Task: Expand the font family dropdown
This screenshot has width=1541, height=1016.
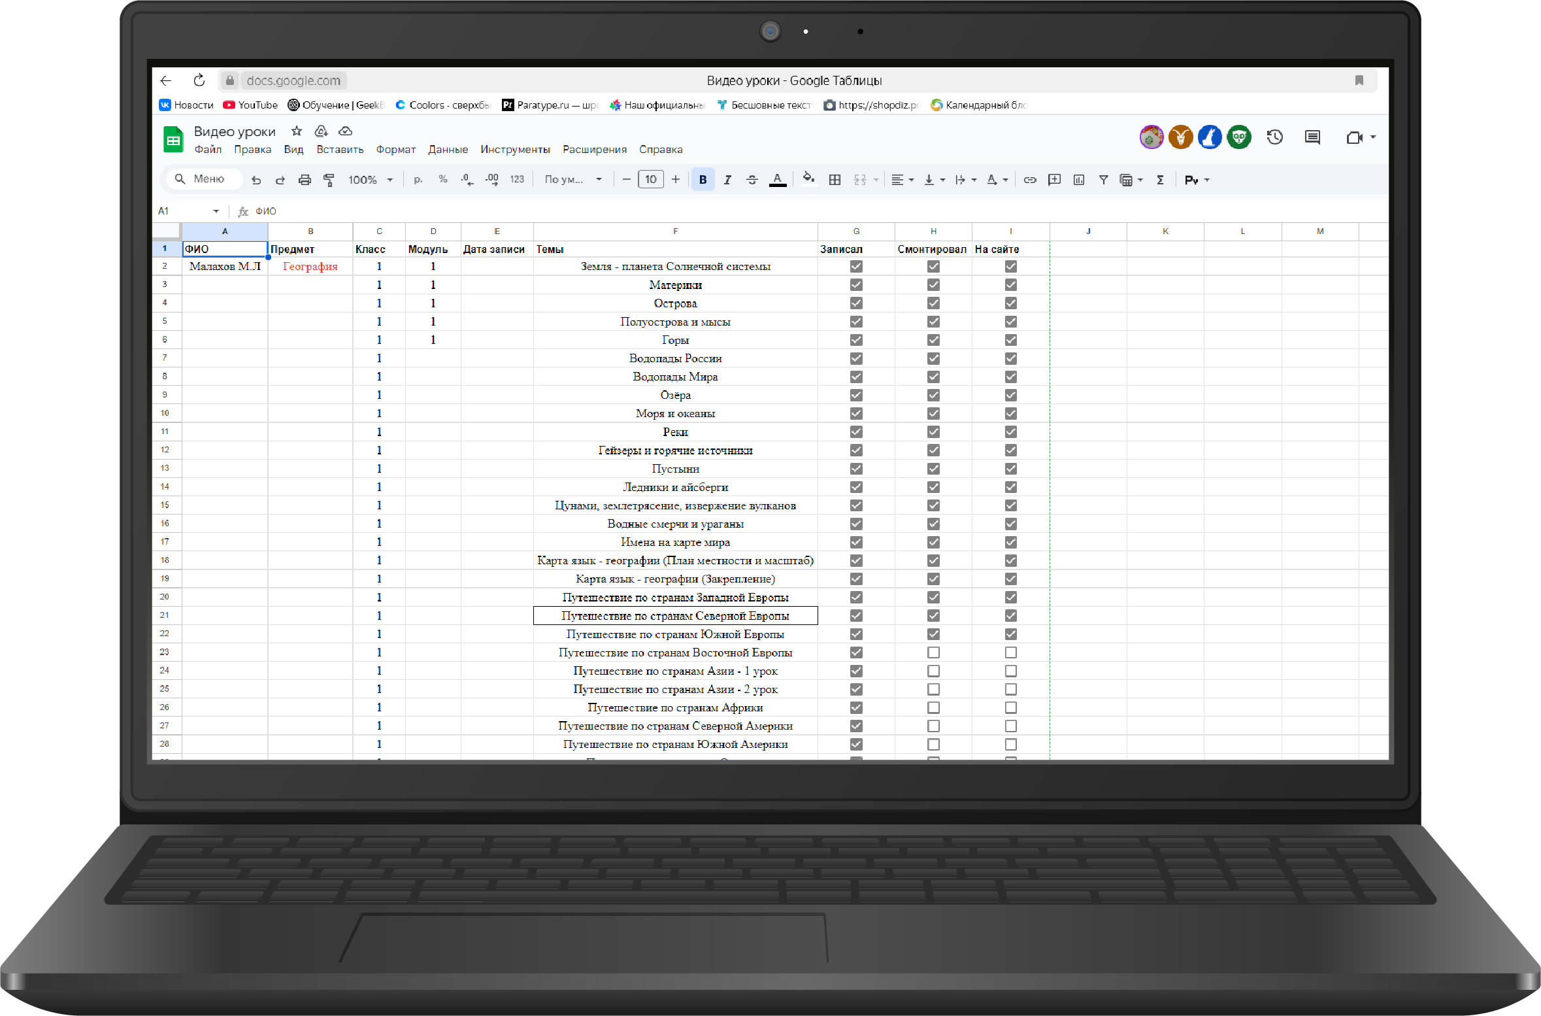Action: point(573,180)
